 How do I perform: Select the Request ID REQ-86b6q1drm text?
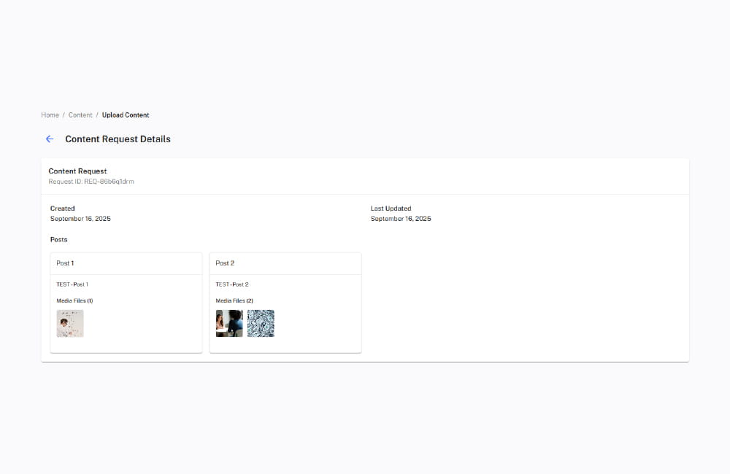click(91, 181)
